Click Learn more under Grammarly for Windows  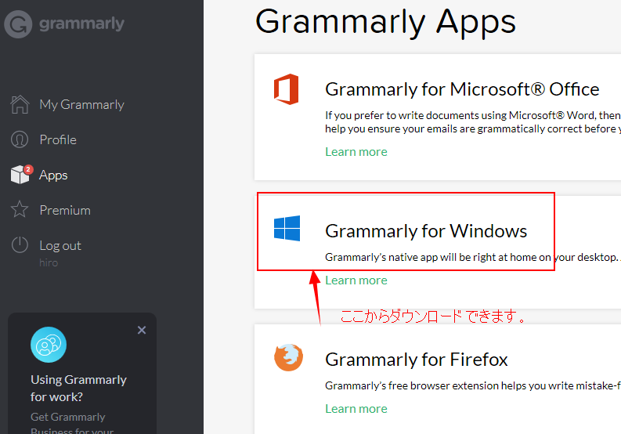356,280
